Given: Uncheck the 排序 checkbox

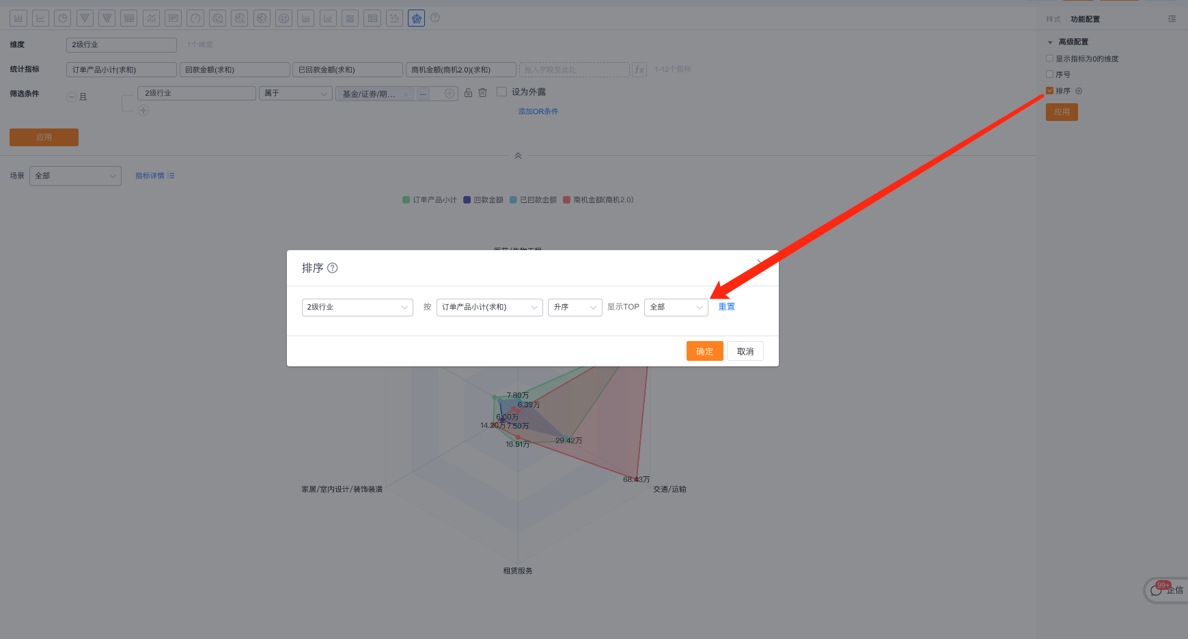Looking at the screenshot, I should pos(1050,91).
